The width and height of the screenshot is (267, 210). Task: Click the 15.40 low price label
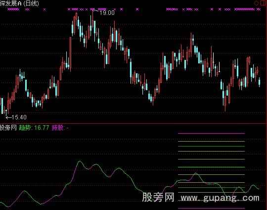[19, 117]
